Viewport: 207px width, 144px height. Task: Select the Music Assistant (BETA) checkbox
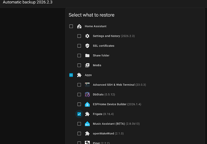click(x=79, y=124)
